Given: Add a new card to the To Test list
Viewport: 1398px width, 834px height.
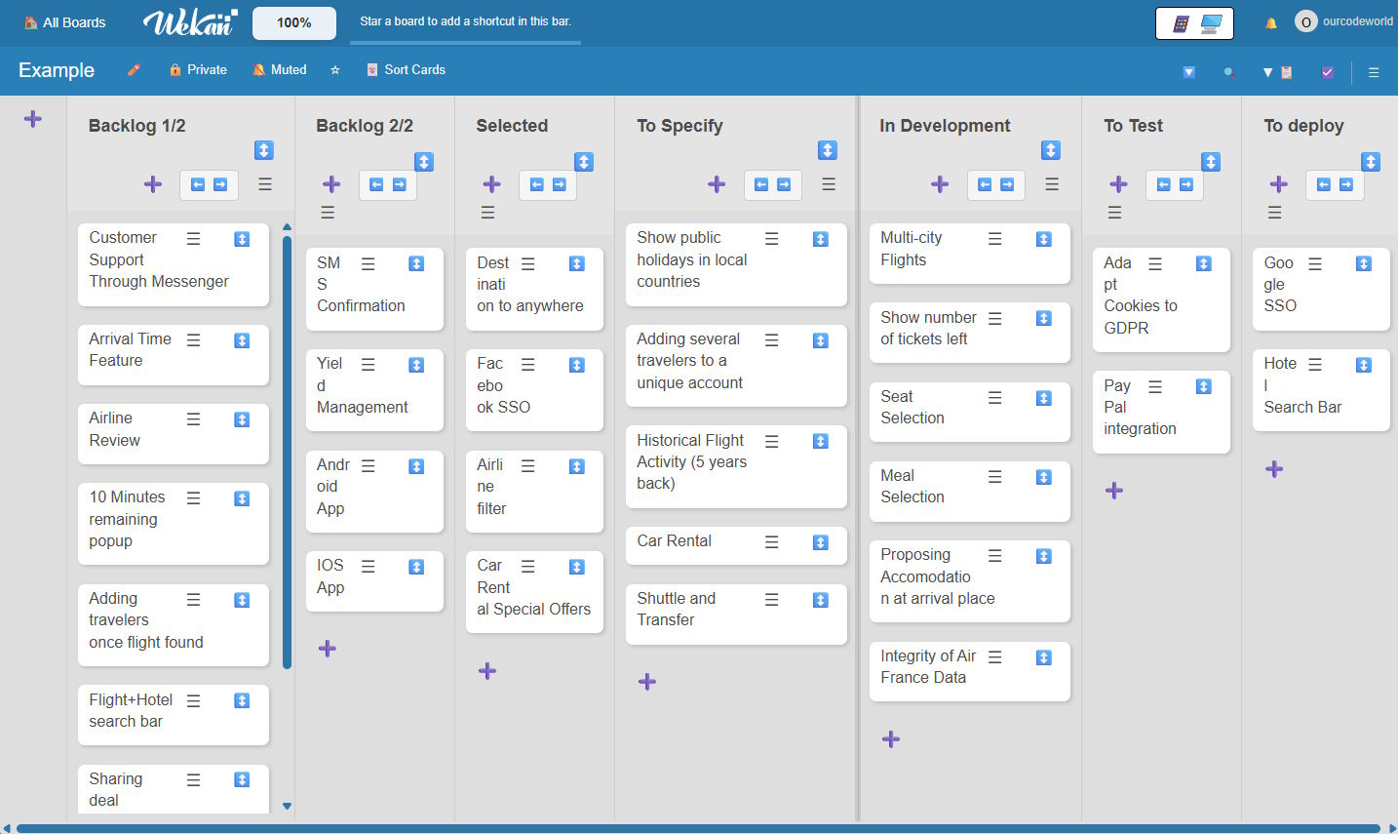Looking at the screenshot, I should click(1114, 490).
